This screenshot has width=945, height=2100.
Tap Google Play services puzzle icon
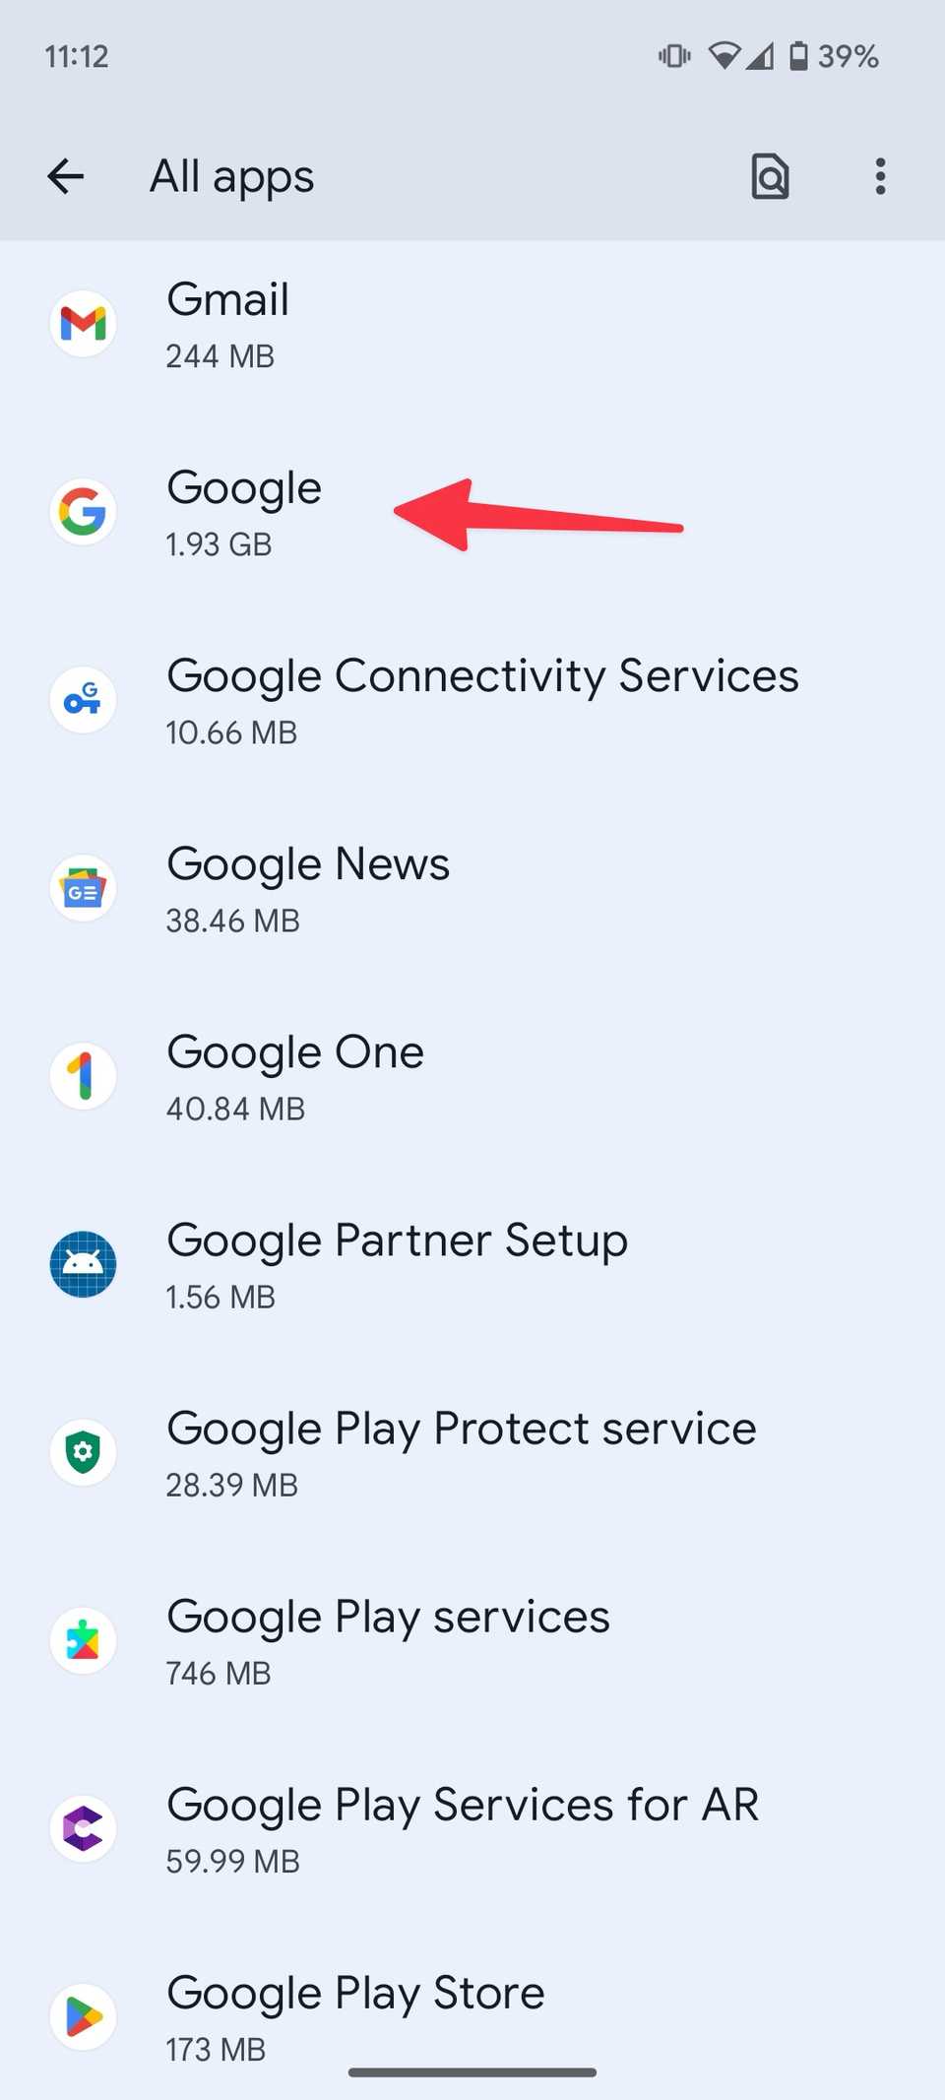pos(83,1640)
